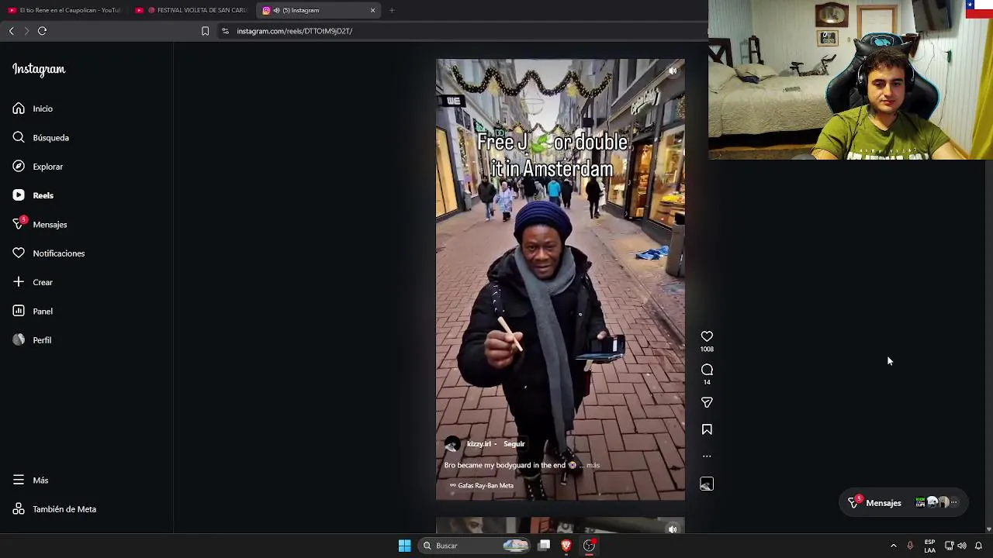Open the reel audio thumbnail
Screen dimensions: 993x558
pyautogui.click(x=707, y=484)
